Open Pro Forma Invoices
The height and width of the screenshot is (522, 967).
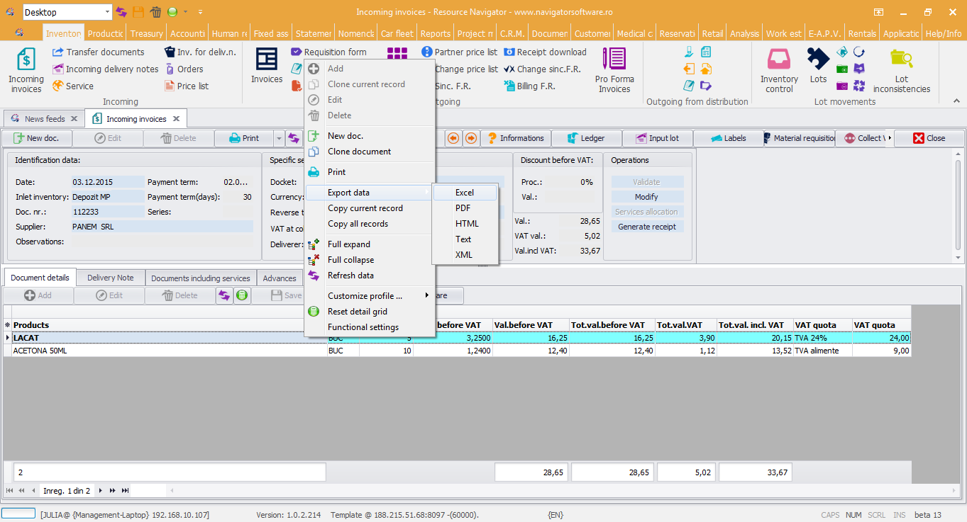point(614,71)
